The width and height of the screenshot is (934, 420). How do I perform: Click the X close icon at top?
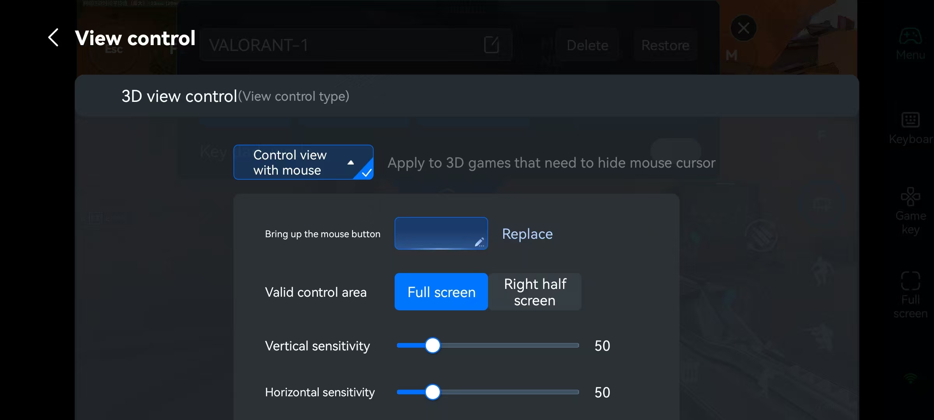743,28
